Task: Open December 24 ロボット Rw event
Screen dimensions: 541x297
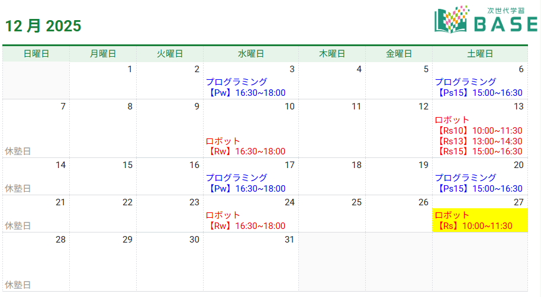Action: tap(245, 220)
